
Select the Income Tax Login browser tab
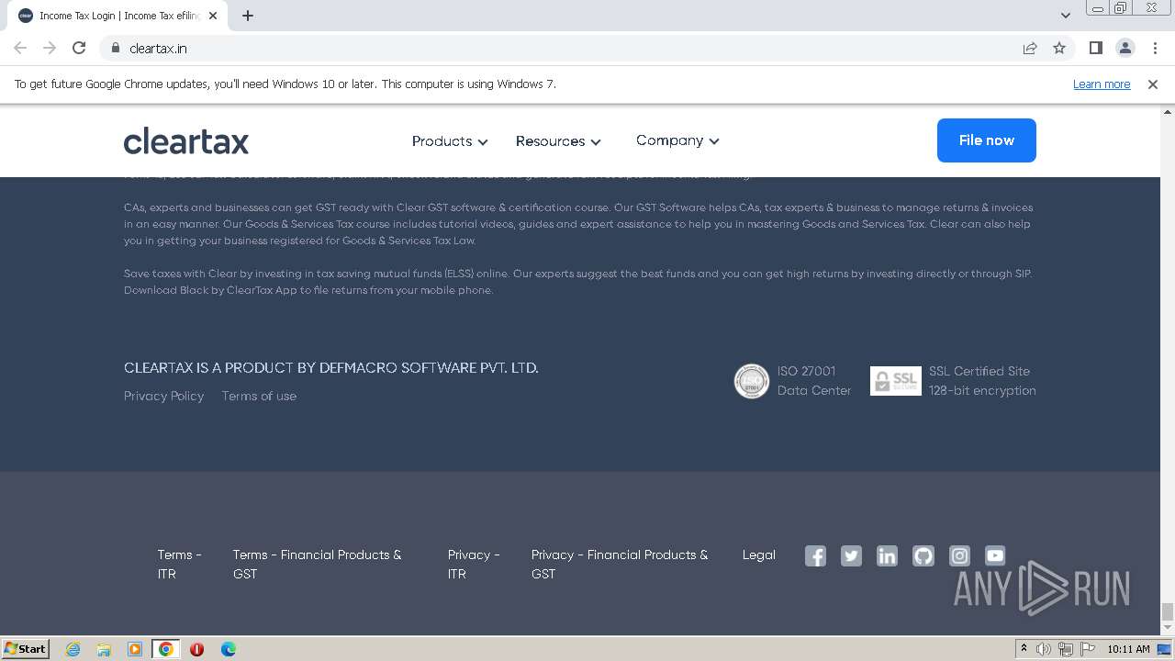[117, 16]
